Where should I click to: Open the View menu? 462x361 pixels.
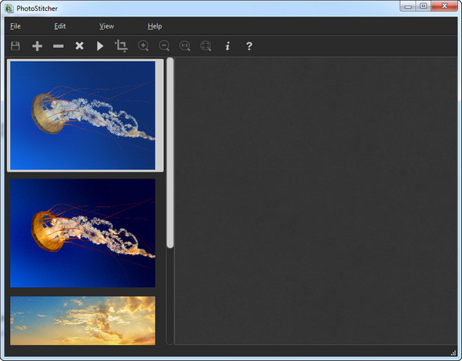click(x=106, y=26)
